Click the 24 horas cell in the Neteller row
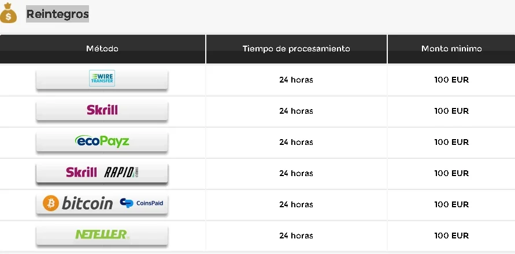This screenshot has height=254, width=515. (x=297, y=236)
